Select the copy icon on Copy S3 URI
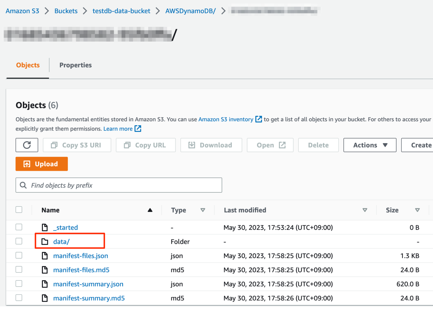Screen dimensions: 433x316 pos(54,145)
